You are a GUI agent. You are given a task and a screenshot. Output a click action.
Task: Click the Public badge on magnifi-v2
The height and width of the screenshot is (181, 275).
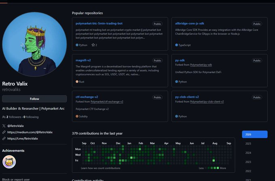click(157, 61)
